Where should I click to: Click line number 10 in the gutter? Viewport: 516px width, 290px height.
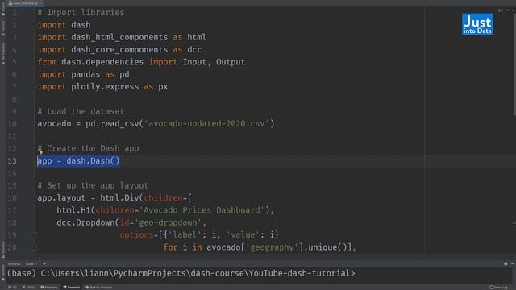(x=12, y=124)
